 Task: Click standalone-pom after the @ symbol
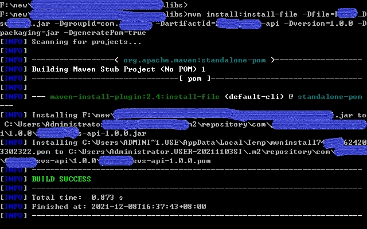tap(330, 97)
